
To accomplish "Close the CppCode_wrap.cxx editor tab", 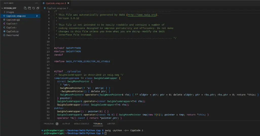I will [68, 3].
